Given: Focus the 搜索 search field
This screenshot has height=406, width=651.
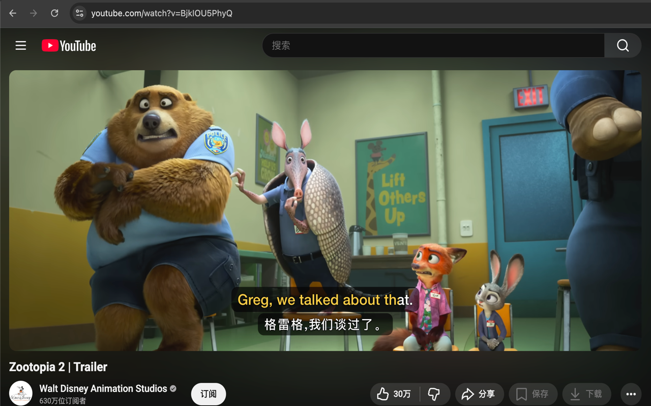Looking at the screenshot, I should click(x=433, y=46).
